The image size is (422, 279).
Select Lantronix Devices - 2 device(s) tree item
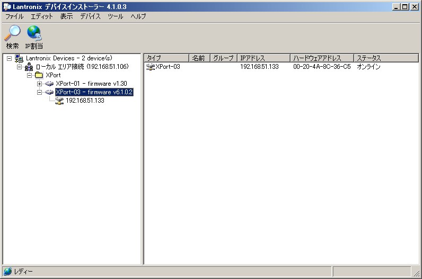click(x=69, y=58)
